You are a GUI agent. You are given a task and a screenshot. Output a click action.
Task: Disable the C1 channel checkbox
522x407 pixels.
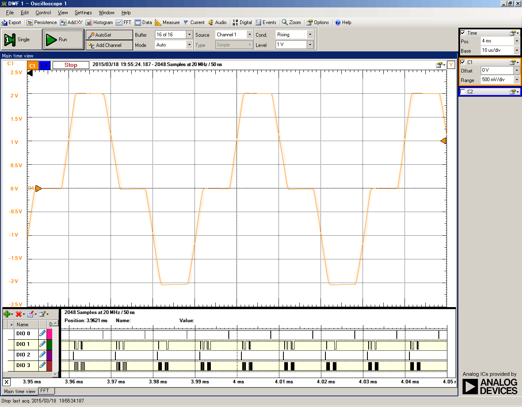point(463,62)
